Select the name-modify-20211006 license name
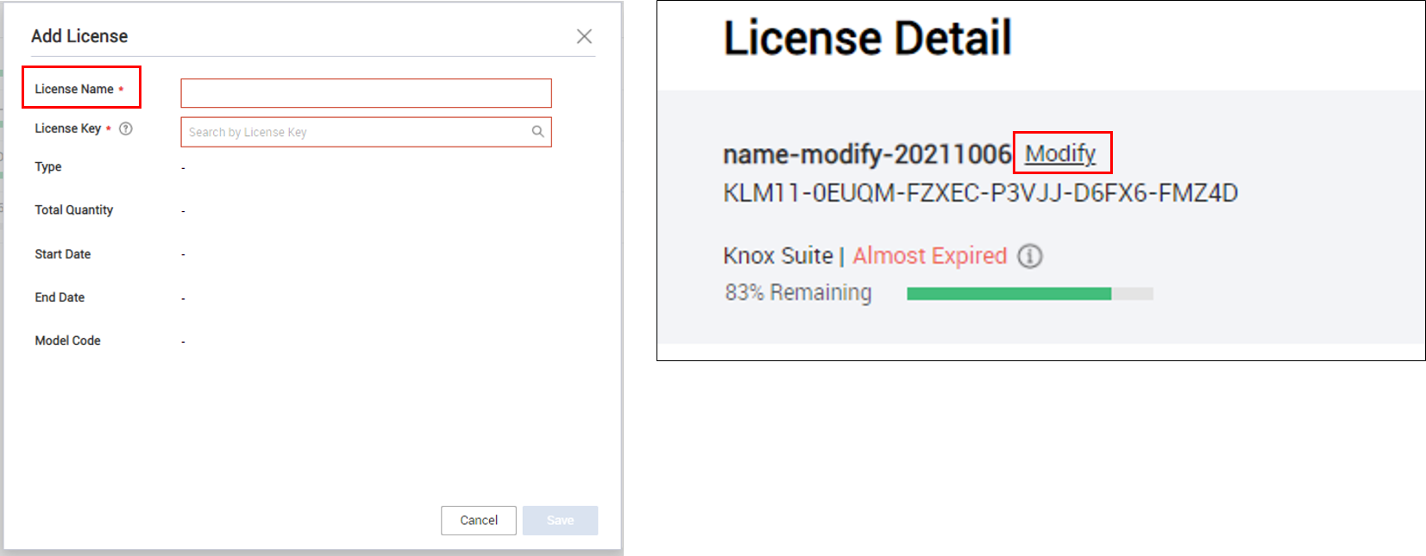Viewport: 1426px width, 556px height. tap(867, 154)
